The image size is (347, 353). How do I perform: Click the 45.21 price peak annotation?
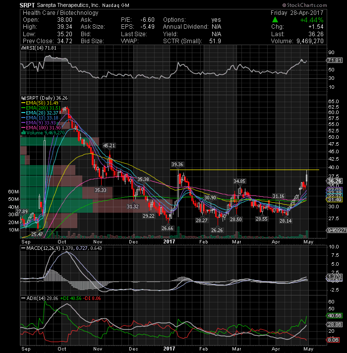[109, 145]
